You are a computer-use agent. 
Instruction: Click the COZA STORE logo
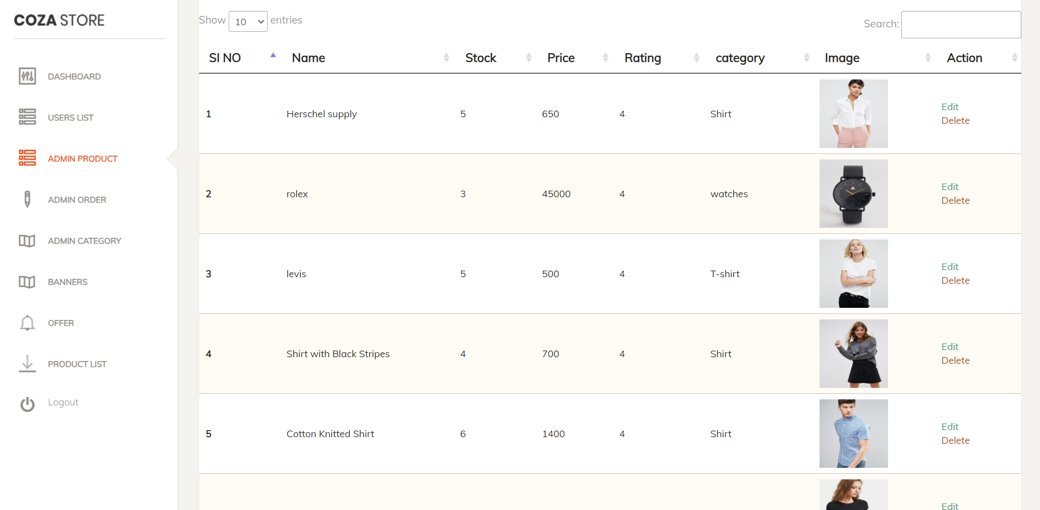(x=59, y=20)
